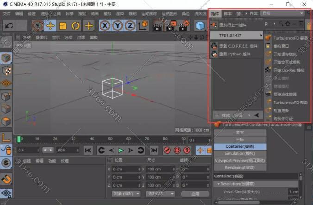This screenshot has width=313, height=205.
Task: Open the 绝对尺寸 dropdown
Action: pyautogui.click(x=161, y=193)
